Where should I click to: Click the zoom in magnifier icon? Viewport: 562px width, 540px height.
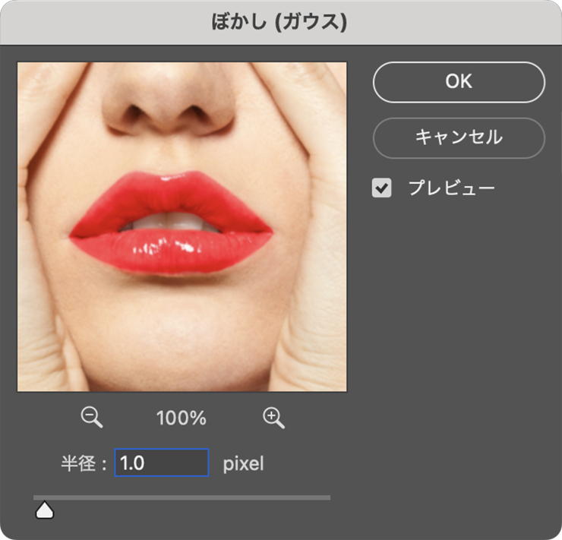click(x=273, y=417)
